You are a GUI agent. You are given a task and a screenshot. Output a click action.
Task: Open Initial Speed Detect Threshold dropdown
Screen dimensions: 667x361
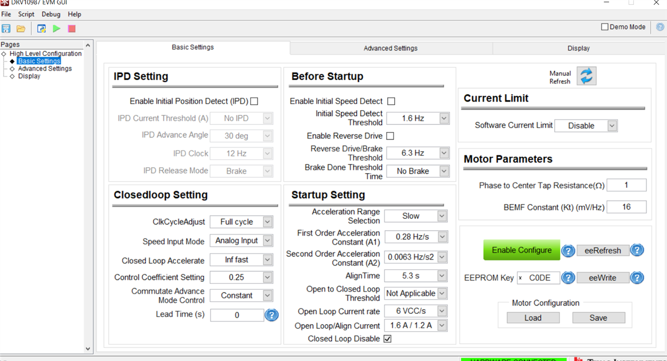click(418, 118)
